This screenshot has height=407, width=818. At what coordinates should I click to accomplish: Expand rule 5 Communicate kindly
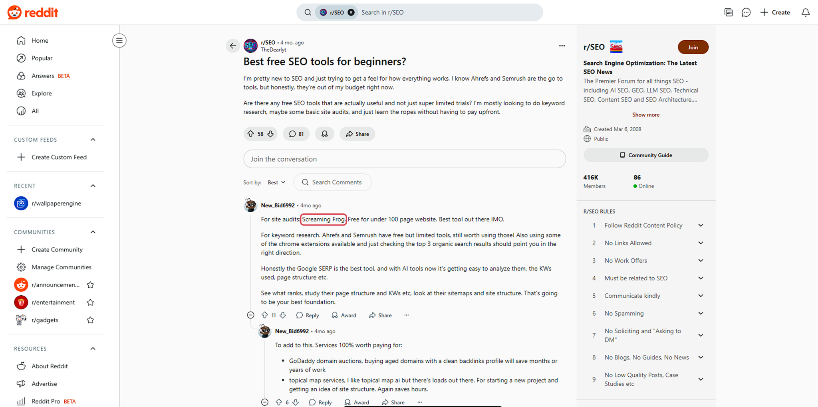pos(701,296)
